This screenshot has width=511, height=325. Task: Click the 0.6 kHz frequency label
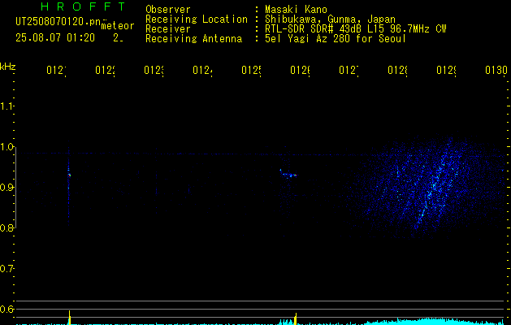pos(6,309)
